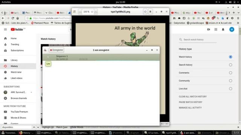Select the Live chat radio button
Screen dimensions: 241x135
230,88
